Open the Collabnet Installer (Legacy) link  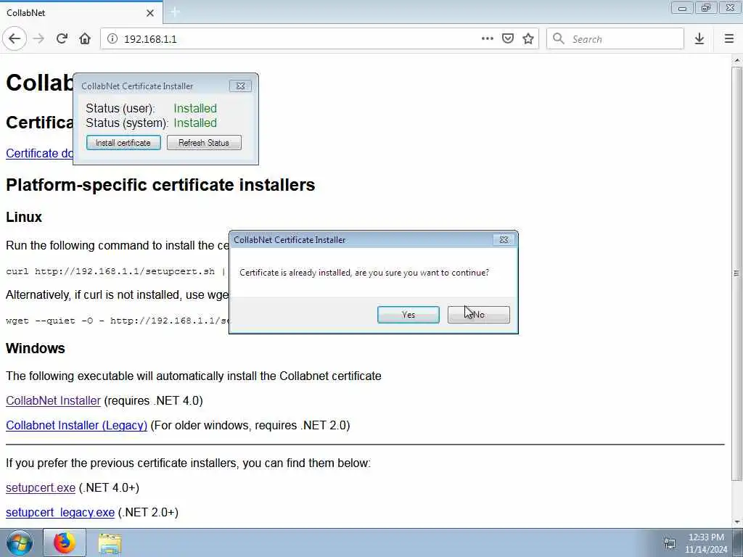coord(76,425)
